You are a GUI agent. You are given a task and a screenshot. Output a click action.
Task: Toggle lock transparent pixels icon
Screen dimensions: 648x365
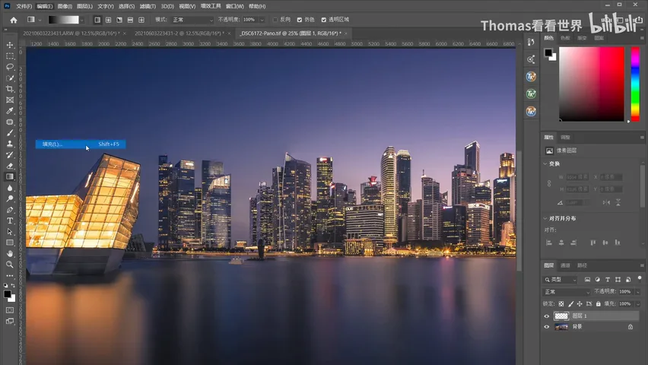[561, 304]
